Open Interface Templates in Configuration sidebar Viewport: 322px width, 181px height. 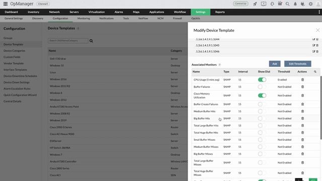[x=15, y=70]
